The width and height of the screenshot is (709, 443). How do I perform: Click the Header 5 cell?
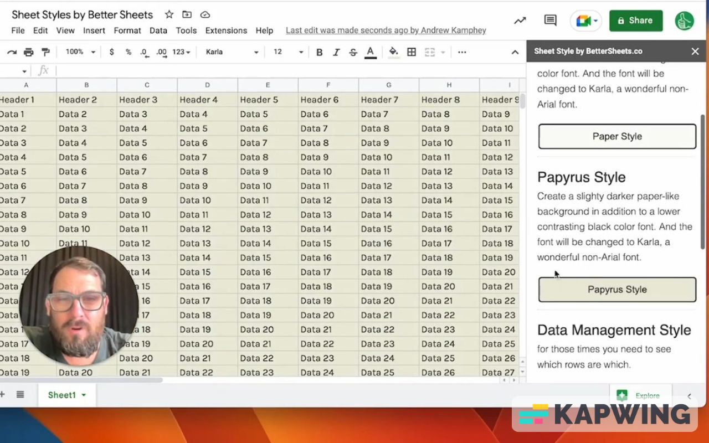[268, 100]
